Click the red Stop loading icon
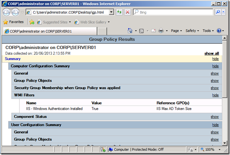This screenshot has height=155, width=230. tap(127, 12)
